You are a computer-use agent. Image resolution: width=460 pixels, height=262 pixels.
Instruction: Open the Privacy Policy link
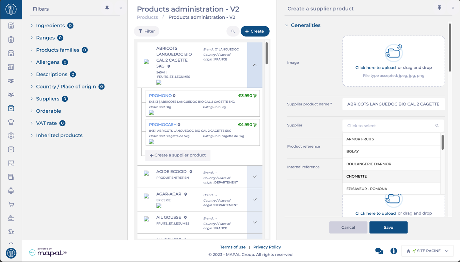point(267,247)
